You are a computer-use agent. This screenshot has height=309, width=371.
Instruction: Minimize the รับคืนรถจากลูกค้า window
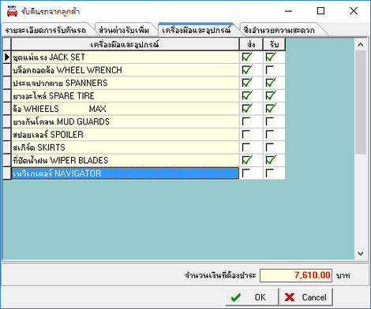pos(288,11)
